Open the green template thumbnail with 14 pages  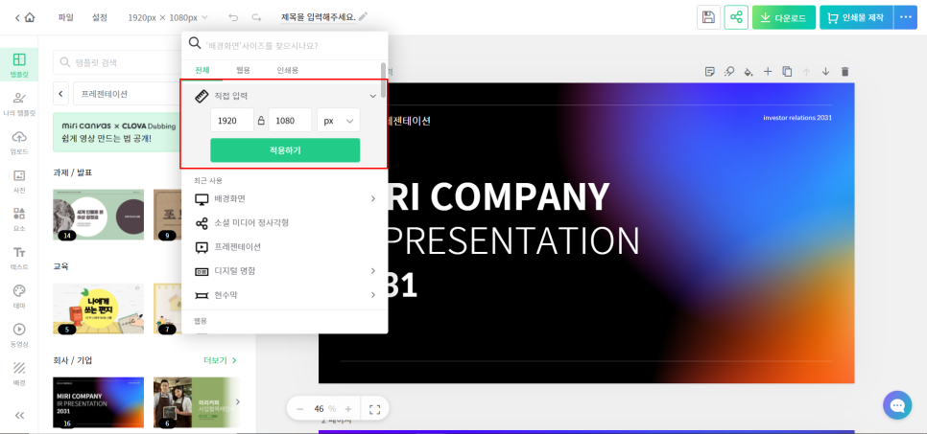(x=98, y=215)
